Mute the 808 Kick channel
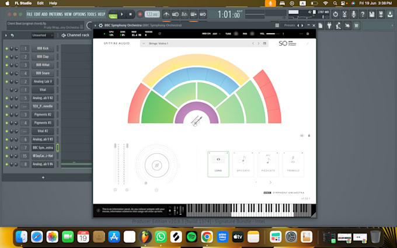 (6, 48)
